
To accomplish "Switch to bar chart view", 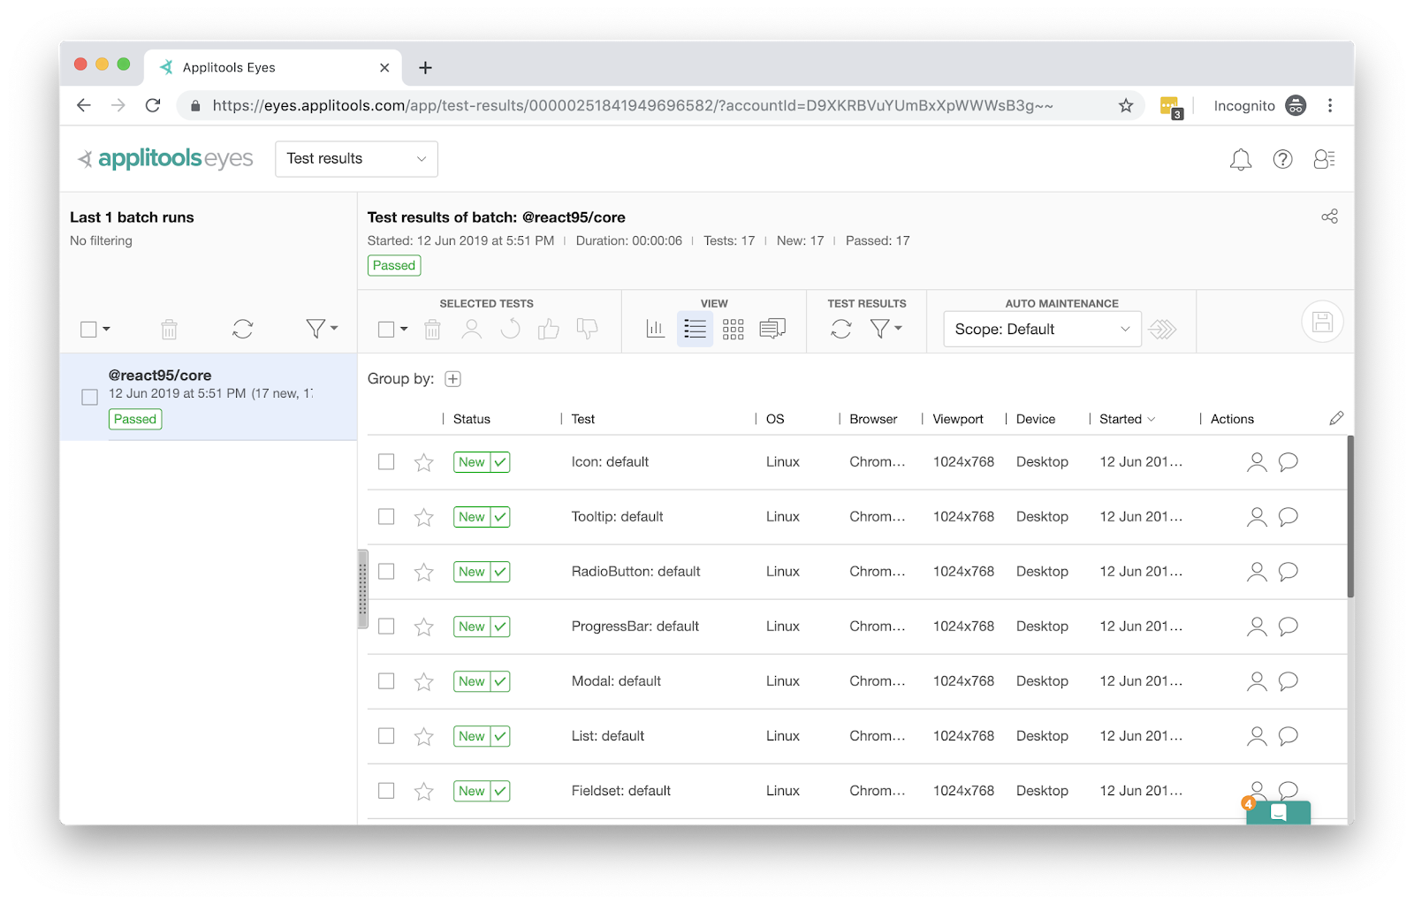I will coord(655,329).
